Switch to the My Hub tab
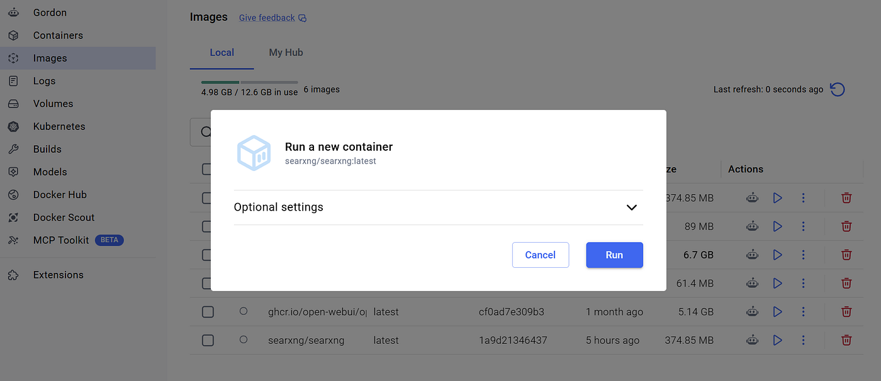Viewport: 881px width, 381px height. [286, 53]
